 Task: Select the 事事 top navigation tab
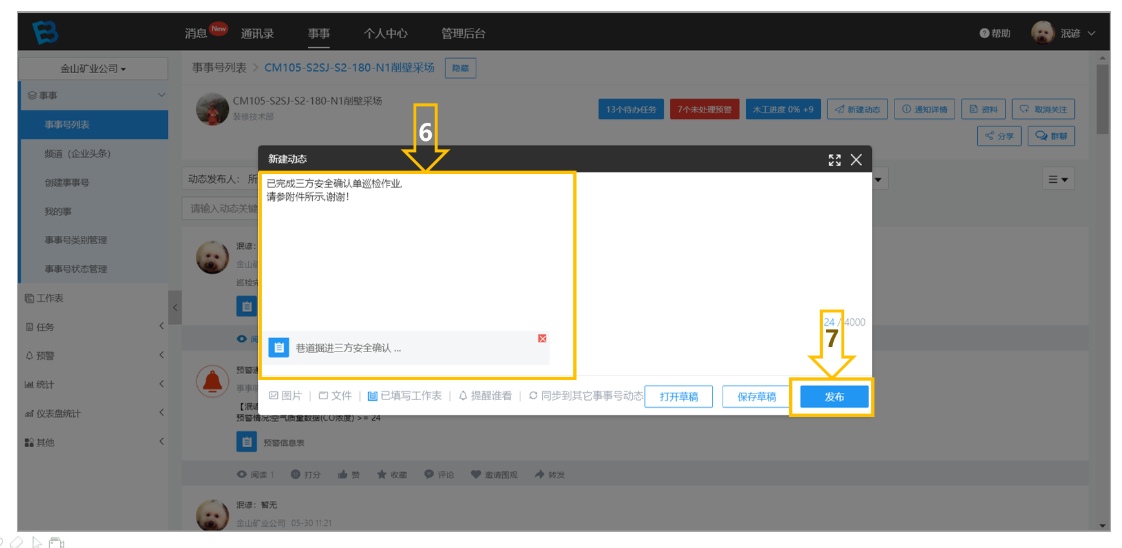(319, 33)
